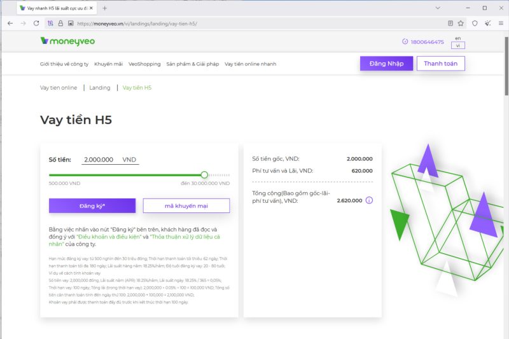Click the loan amount slider handle

(204, 175)
